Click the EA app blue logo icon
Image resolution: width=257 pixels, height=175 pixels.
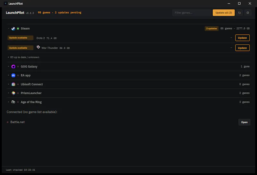tap(13, 75)
